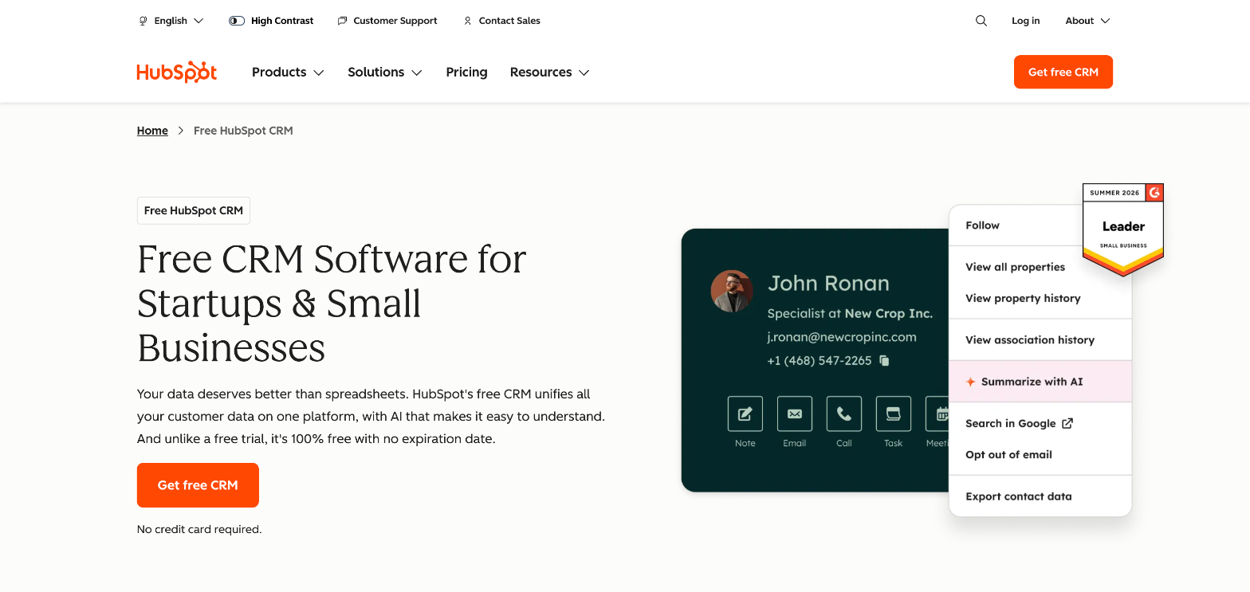Image resolution: width=1250 pixels, height=592 pixels.
Task: Click the email j.ronan@newcropinc.com
Action: point(842,337)
